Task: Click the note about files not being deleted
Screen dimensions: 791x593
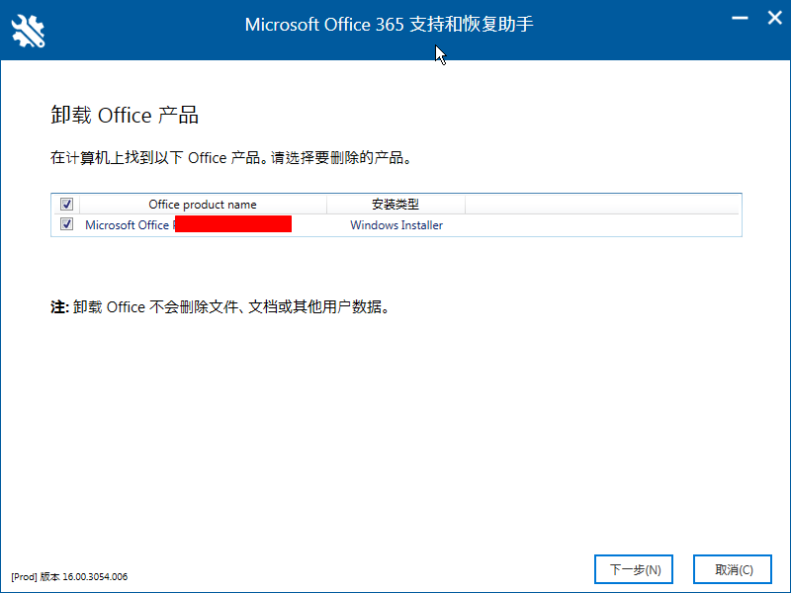Action: pyautogui.click(x=232, y=307)
